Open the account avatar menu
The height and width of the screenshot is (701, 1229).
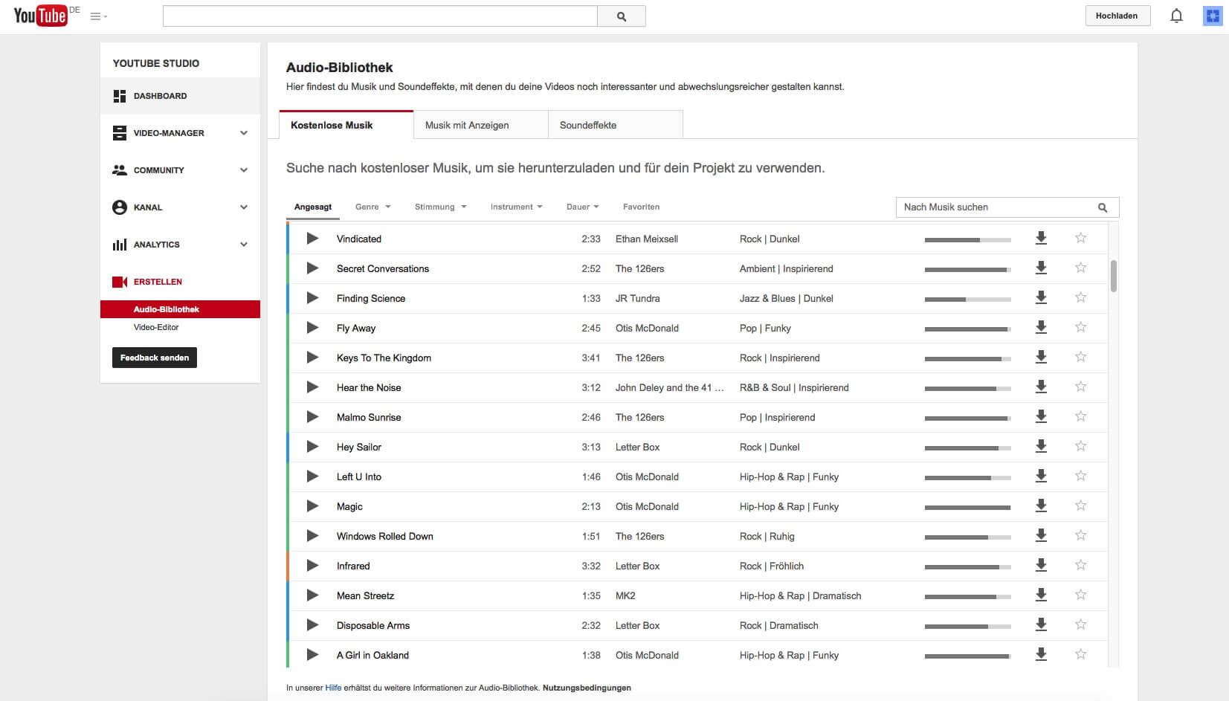pyautogui.click(x=1213, y=16)
